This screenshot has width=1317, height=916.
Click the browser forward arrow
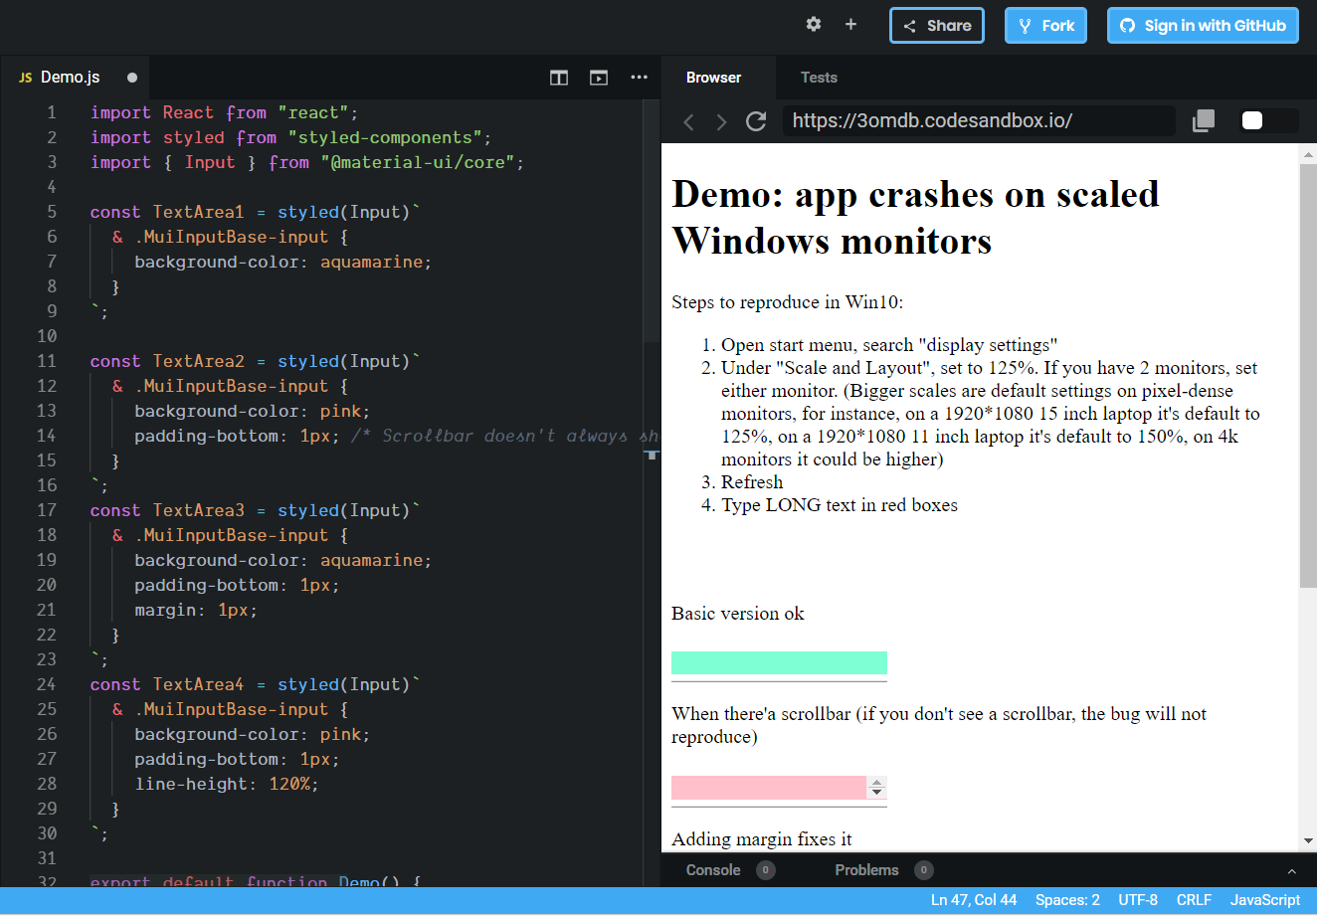tap(721, 121)
